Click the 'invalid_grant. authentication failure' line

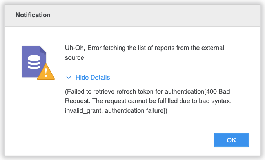(116, 111)
